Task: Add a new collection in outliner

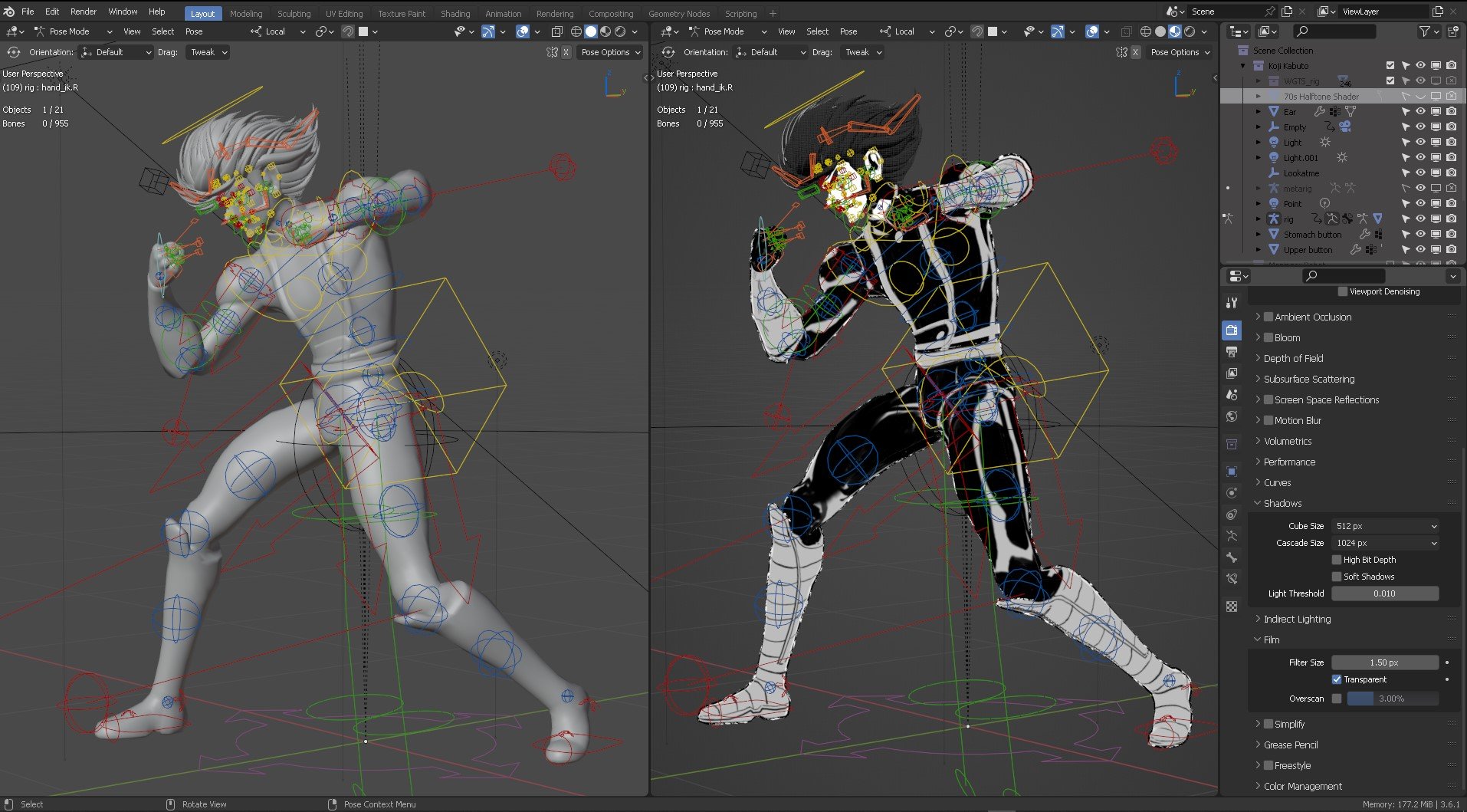Action: [x=1452, y=31]
